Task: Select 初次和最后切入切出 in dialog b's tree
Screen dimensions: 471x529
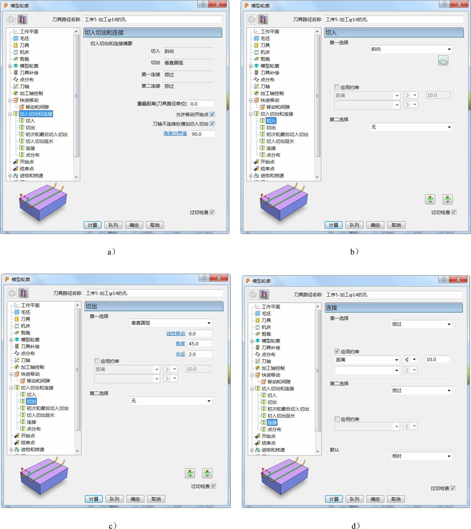Action: point(287,134)
